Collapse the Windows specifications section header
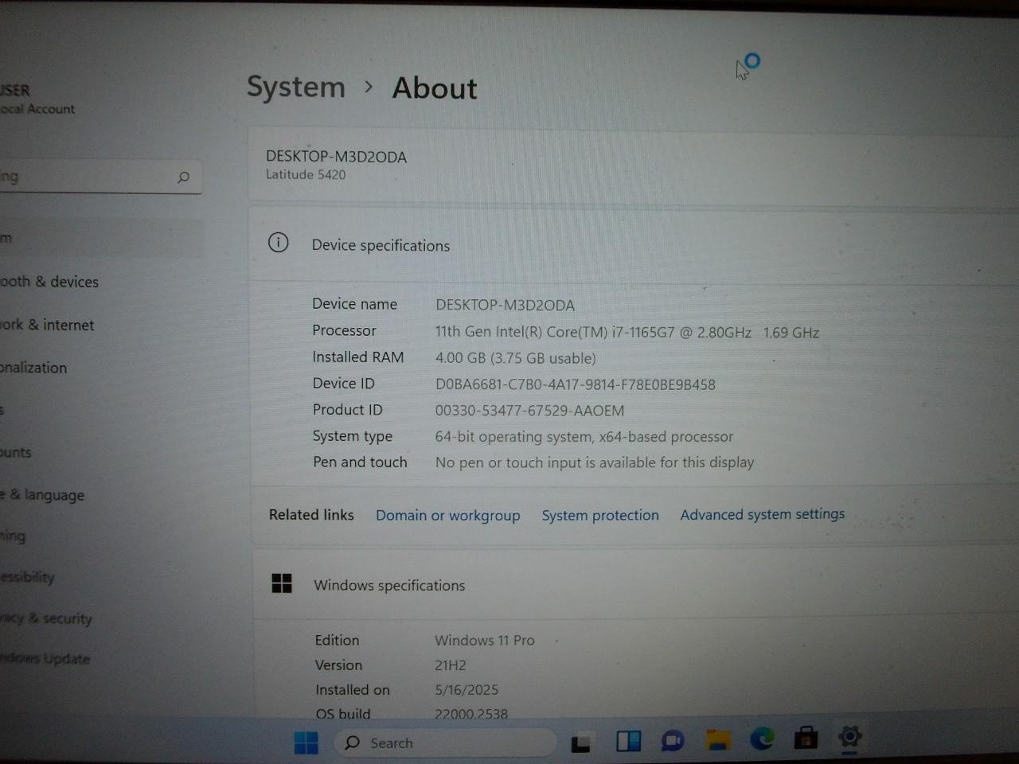 point(635,584)
